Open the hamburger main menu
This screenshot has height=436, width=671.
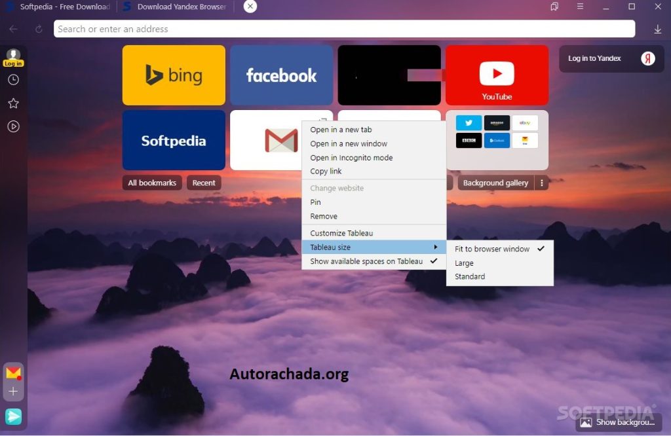pyautogui.click(x=580, y=7)
